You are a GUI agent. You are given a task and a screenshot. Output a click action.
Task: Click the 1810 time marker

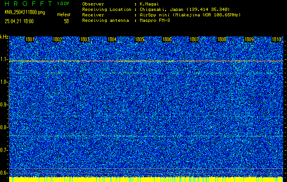click(276, 40)
